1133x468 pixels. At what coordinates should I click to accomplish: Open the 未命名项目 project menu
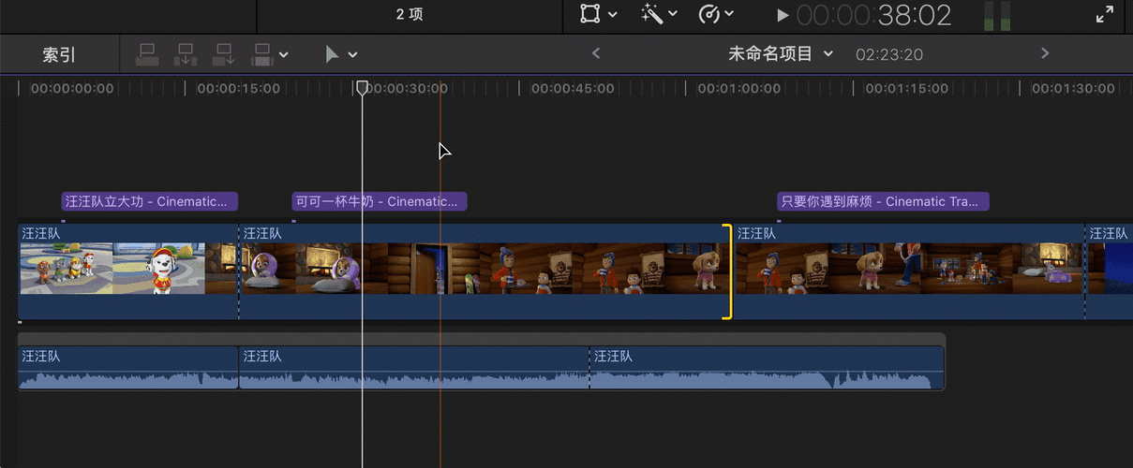point(781,53)
